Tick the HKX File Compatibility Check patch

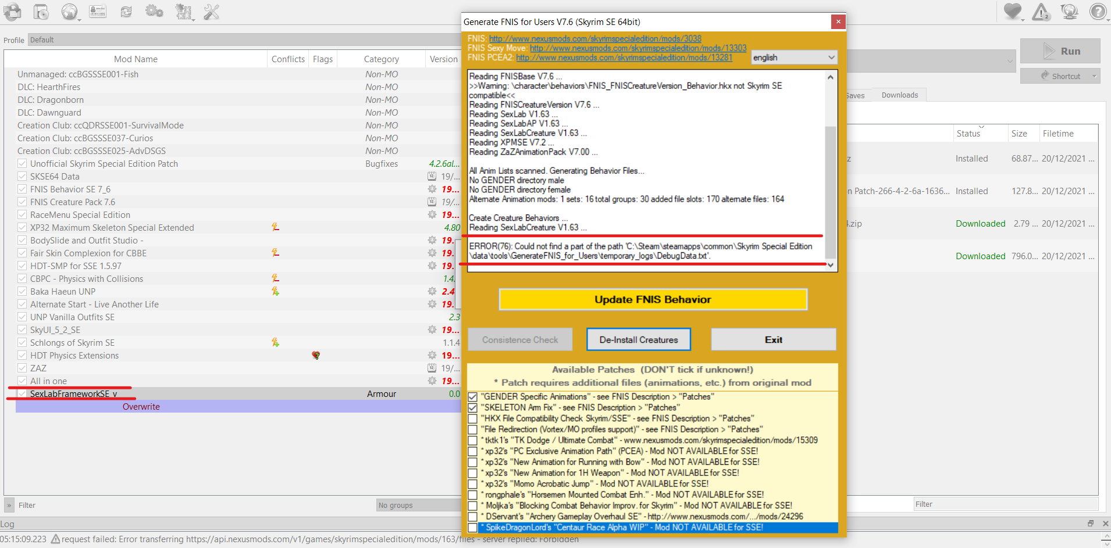tap(473, 418)
